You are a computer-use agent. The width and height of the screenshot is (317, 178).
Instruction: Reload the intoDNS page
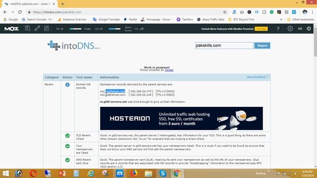point(20,12)
